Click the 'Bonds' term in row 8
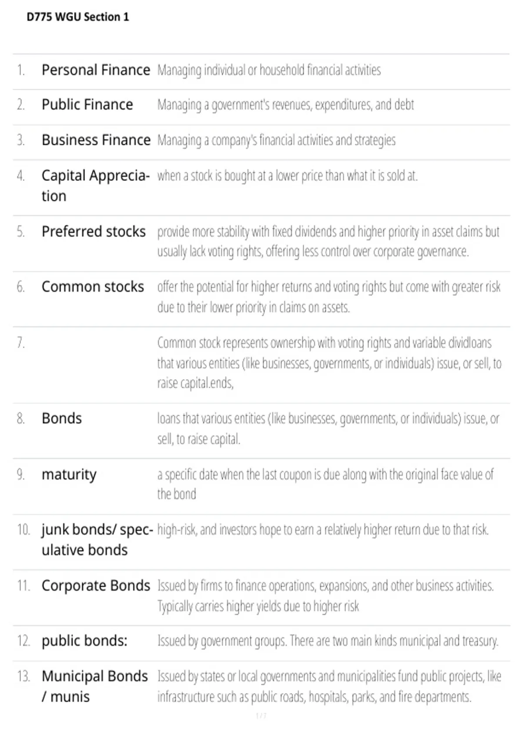This screenshot has width=522, height=740. point(62,418)
